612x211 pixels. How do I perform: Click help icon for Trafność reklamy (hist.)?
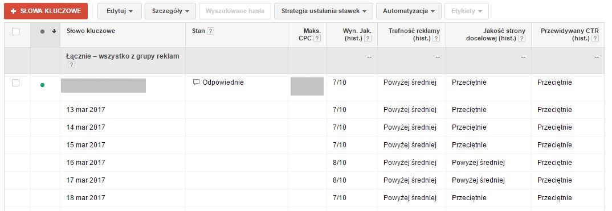click(x=436, y=39)
